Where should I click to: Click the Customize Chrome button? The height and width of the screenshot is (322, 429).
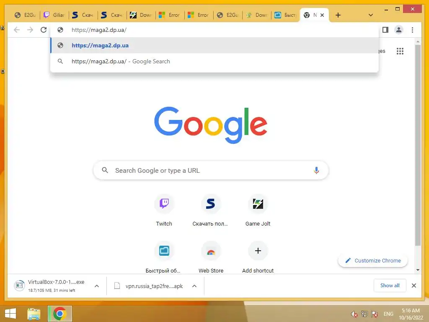tap(373, 261)
